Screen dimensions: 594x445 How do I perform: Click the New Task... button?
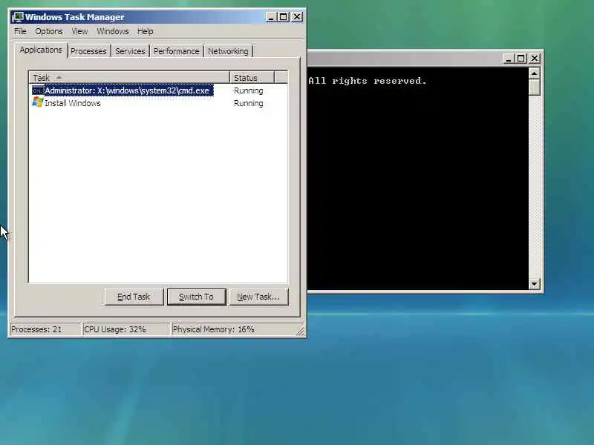click(258, 297)
